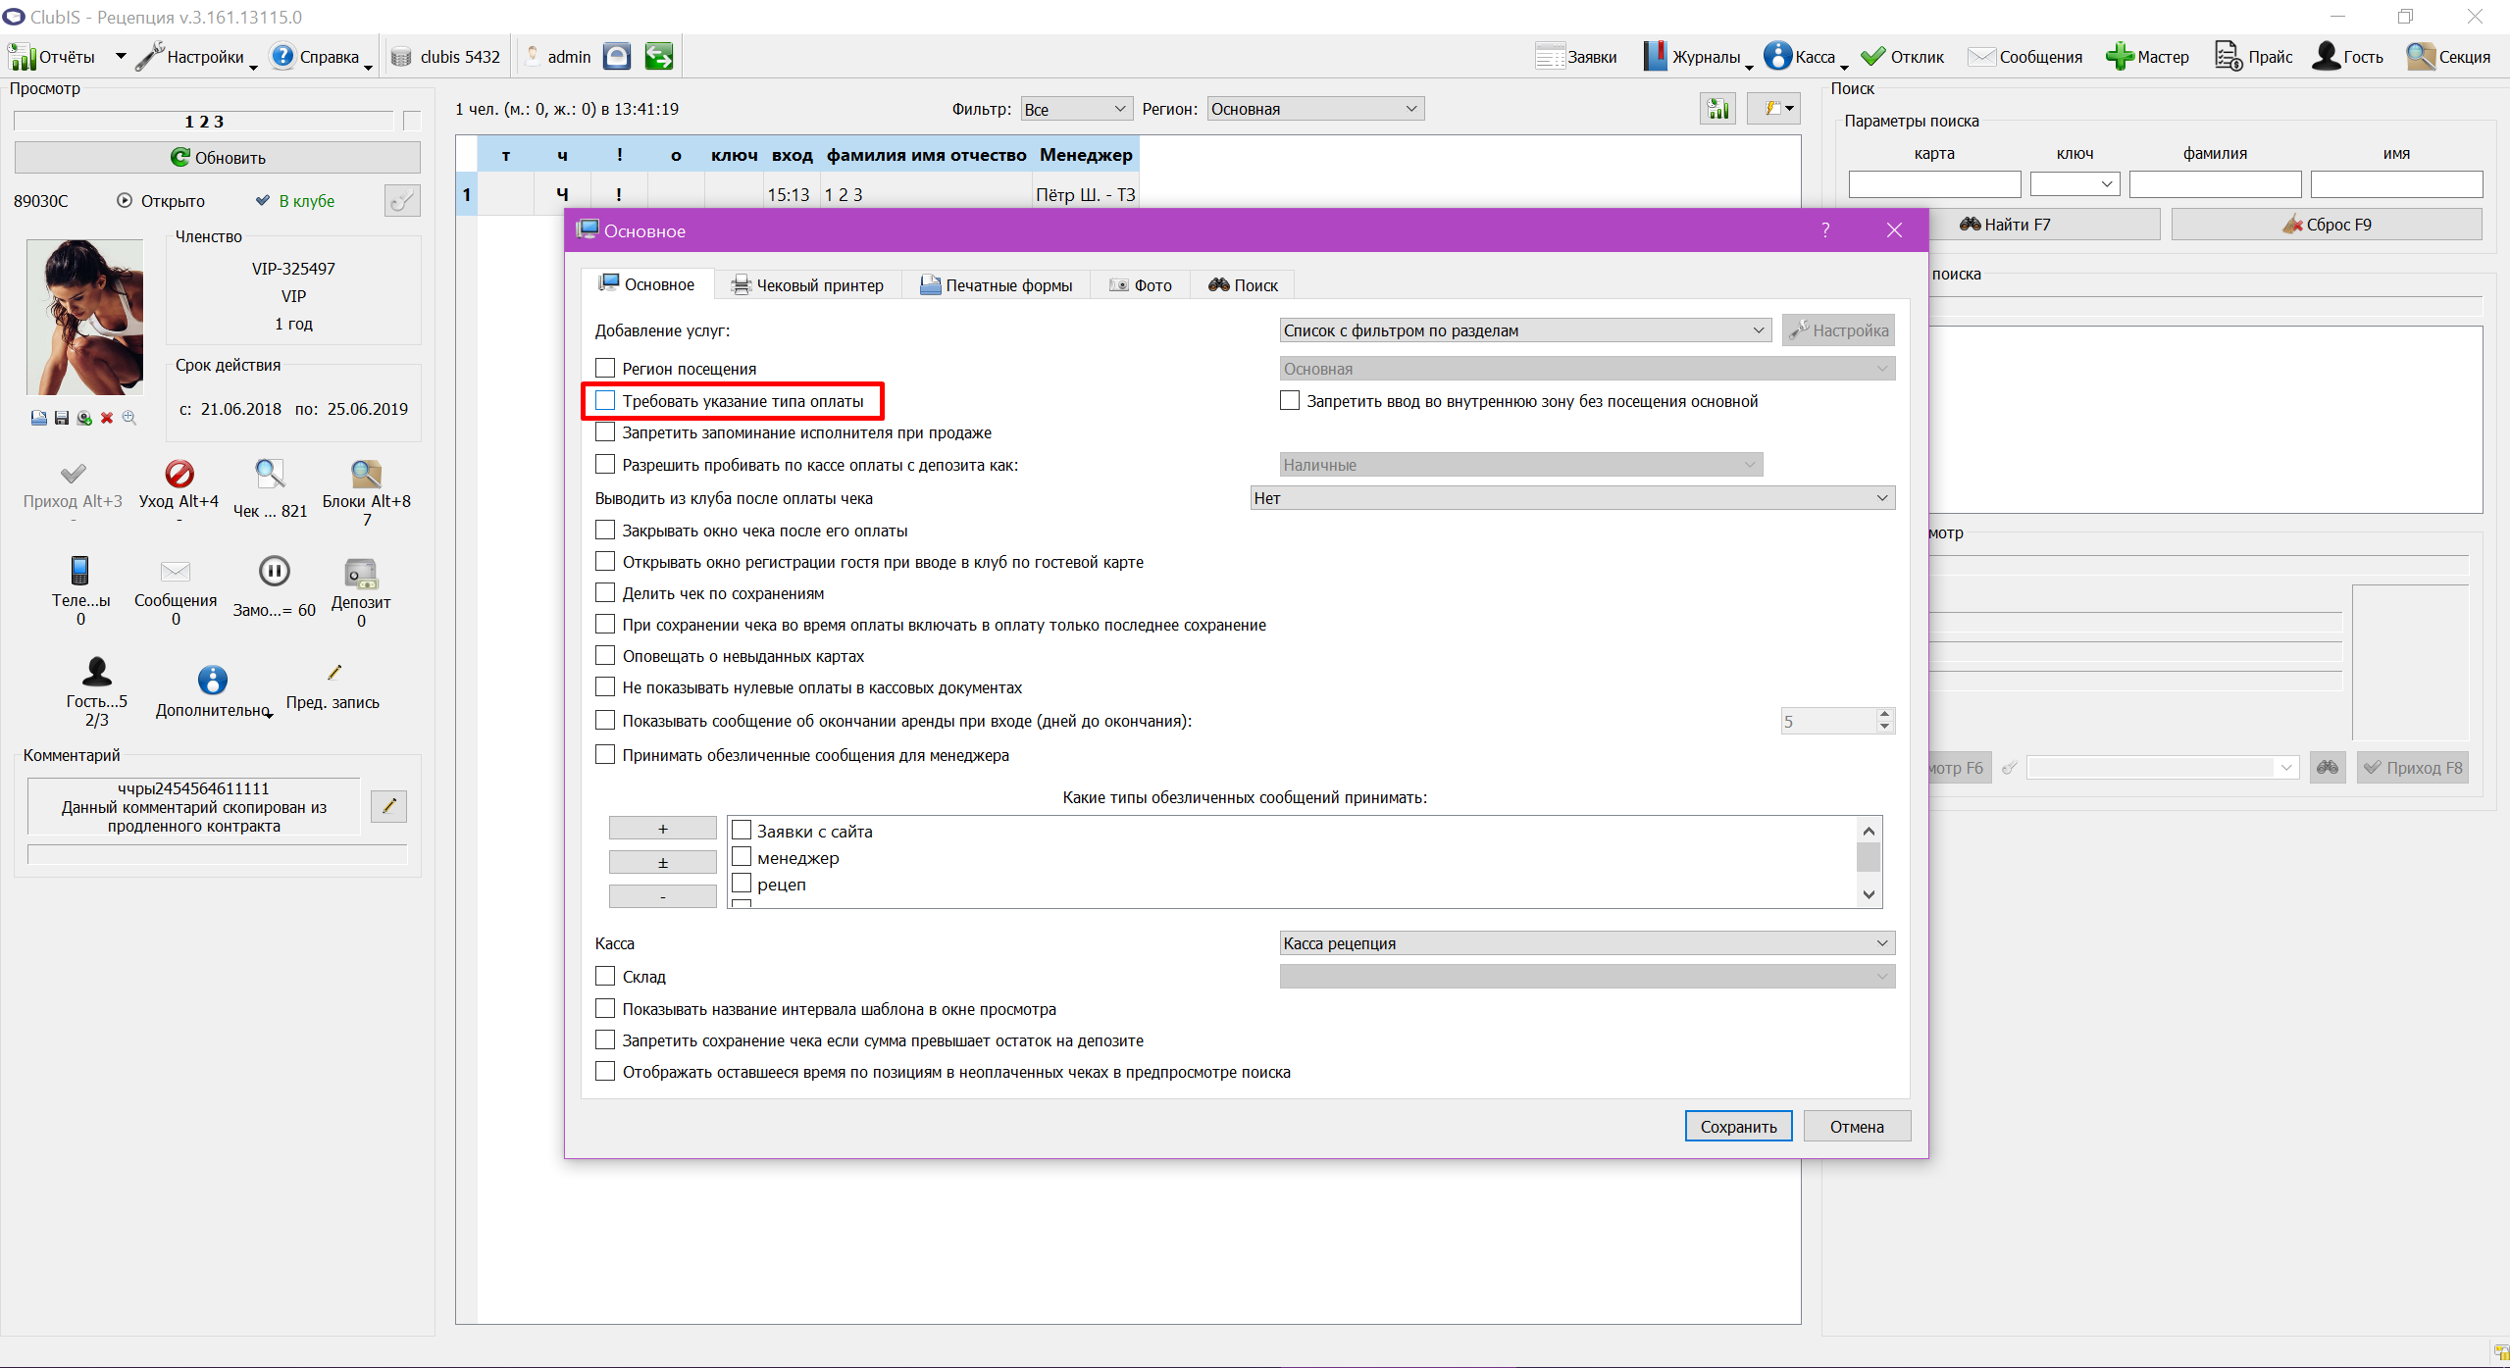
Task: Click the Уход Alt+4 red icon
Action: [x=179, y=474]
